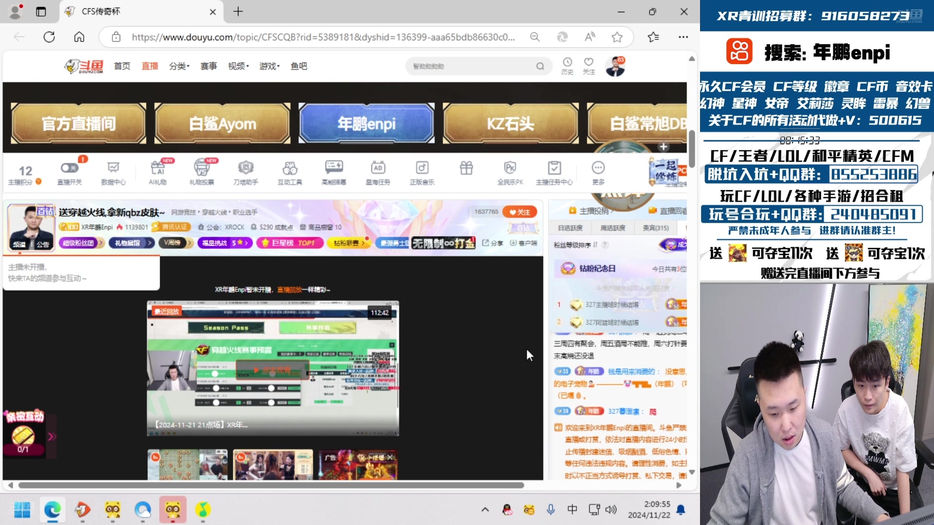Switch to the 周活跃度 tab

tap(613, 227)
